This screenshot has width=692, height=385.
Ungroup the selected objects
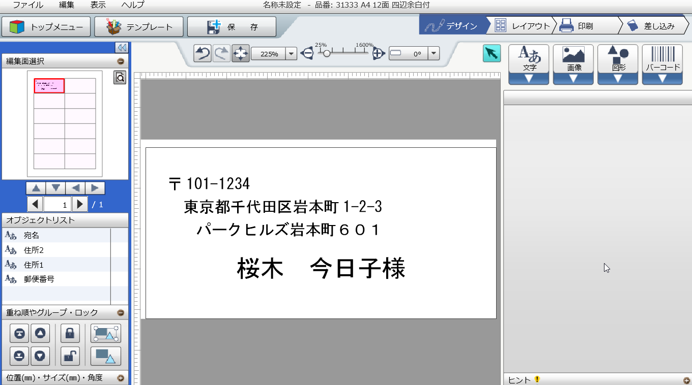click(x=106, y=356)
